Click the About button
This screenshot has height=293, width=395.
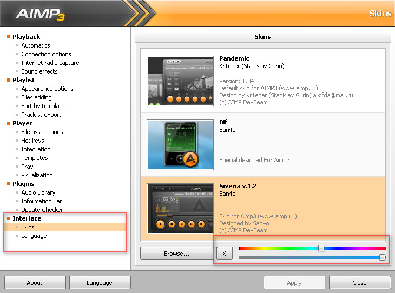(x=35, y=283)
